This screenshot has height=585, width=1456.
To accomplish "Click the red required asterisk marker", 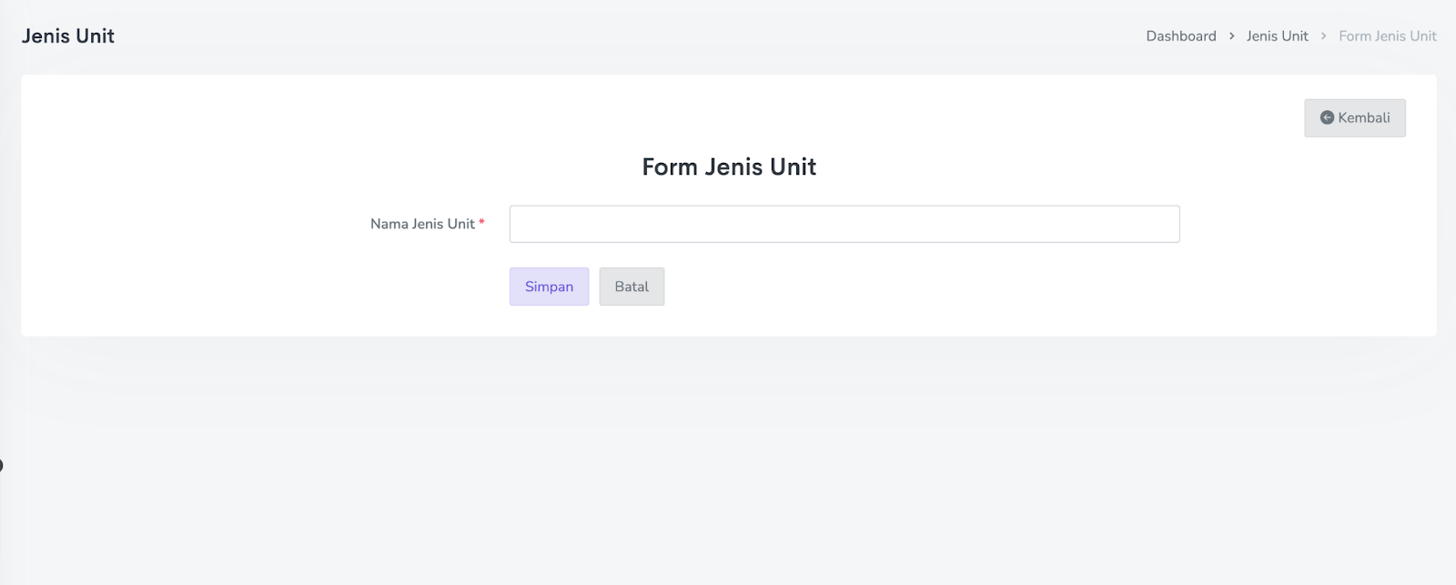I will 481,223.
